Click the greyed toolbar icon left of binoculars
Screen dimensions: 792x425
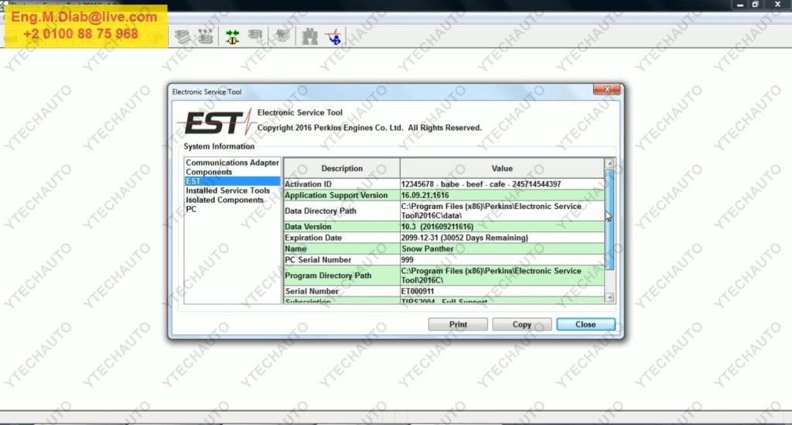283,36
